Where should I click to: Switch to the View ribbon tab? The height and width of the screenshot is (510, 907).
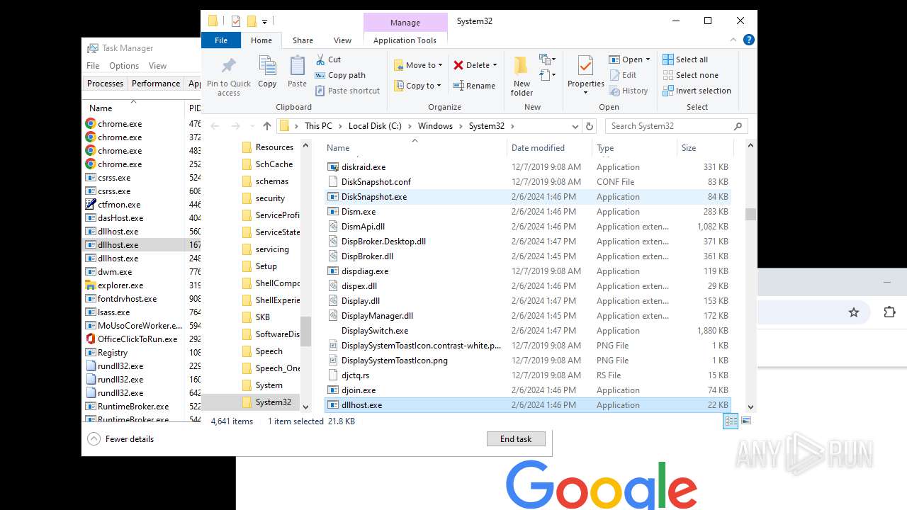342,40
